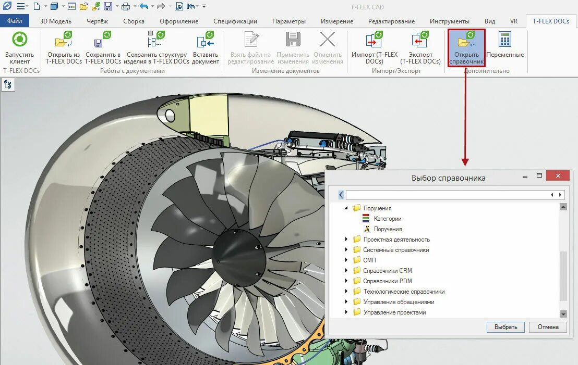Image resolution: width=578 pixels, height=365 pixels.
Task: Switch to the Спецификации tab
Action: click(x=235, y=21)
